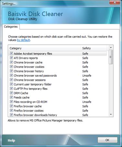Select 'Chrome browser sessions' row text

30,80
